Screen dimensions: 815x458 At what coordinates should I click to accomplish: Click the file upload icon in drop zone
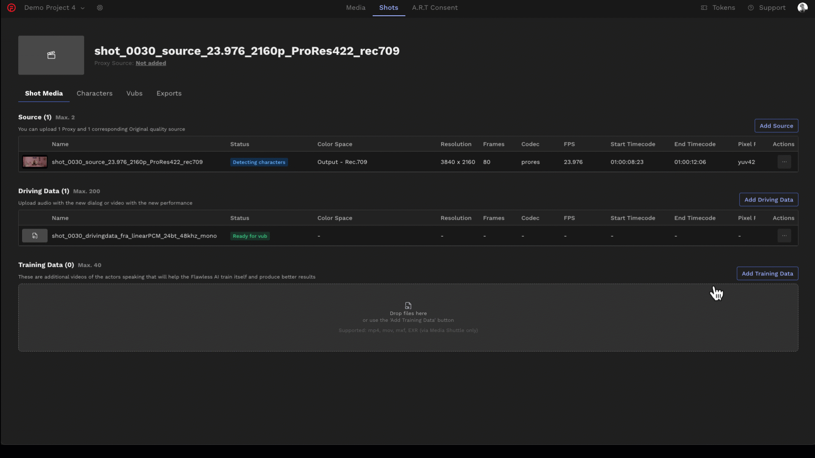pos(408,305)
